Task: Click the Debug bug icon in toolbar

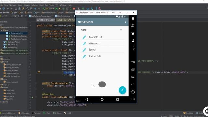Action: (x=63, y=9)
